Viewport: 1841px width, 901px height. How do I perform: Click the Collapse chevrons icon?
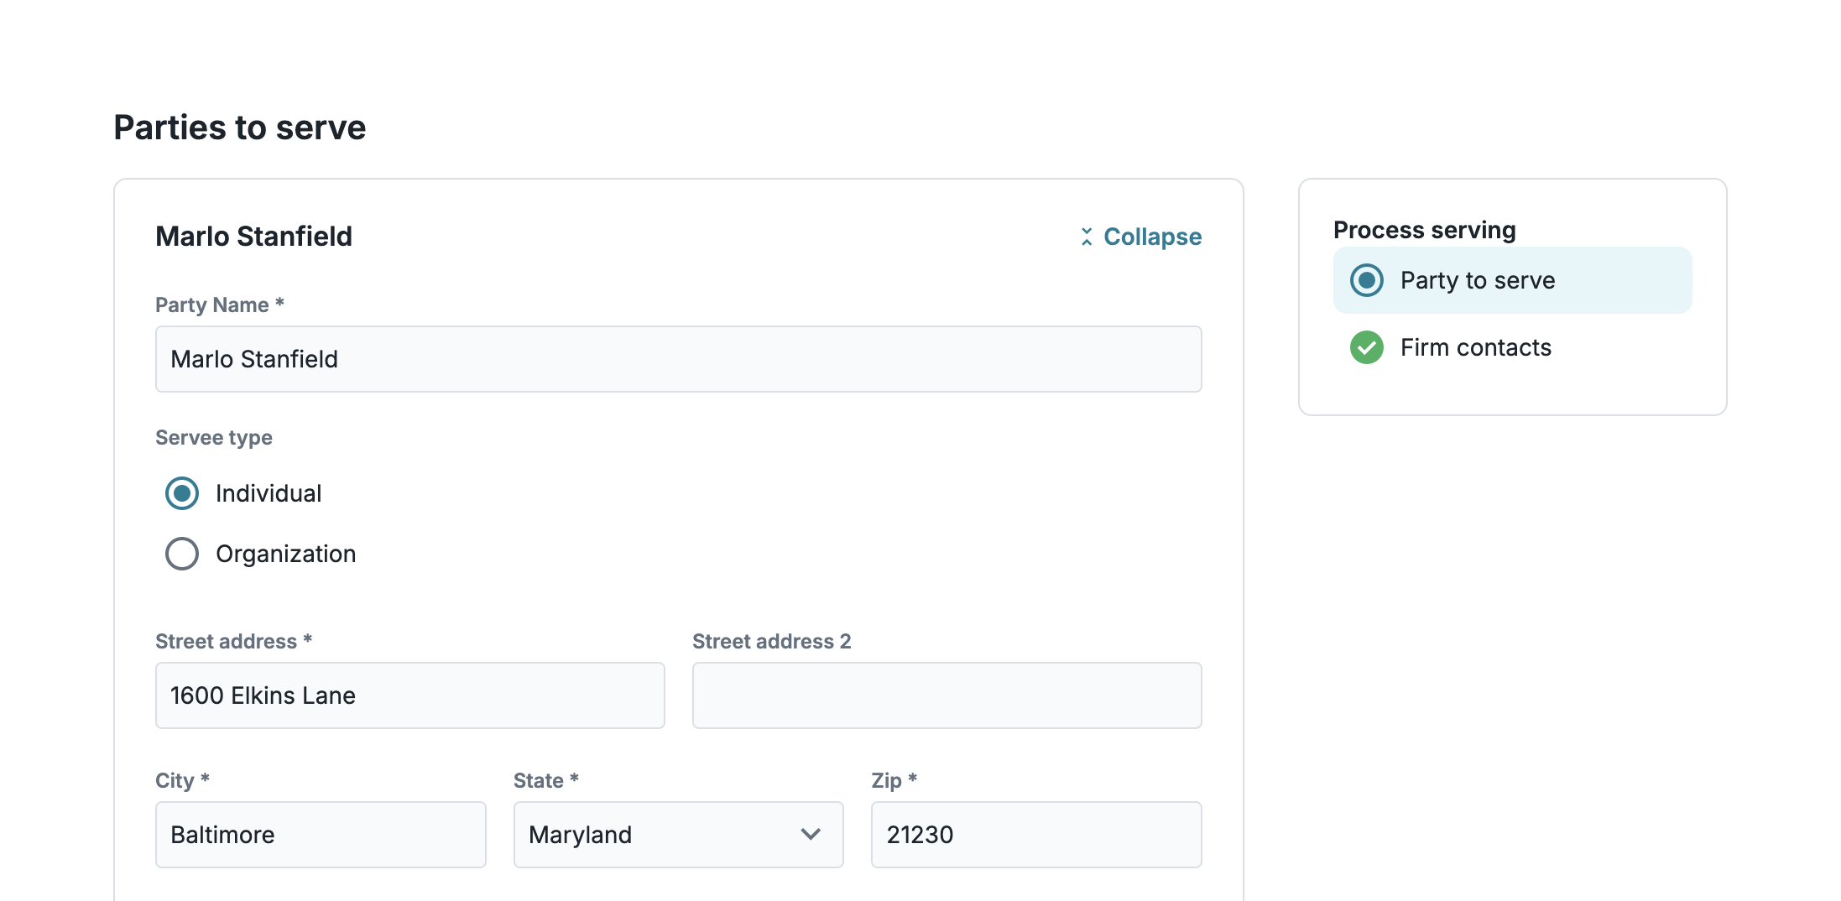(x=1087, y=237)
